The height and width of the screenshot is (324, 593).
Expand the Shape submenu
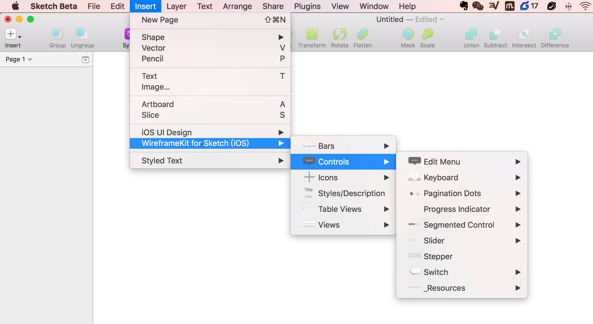tap(210, 37)
